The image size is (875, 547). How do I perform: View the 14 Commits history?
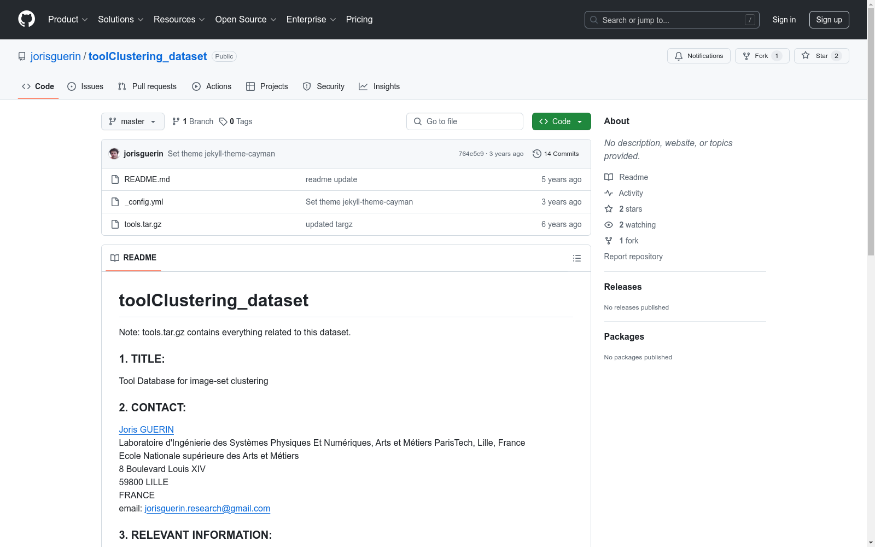click(556, 154)
